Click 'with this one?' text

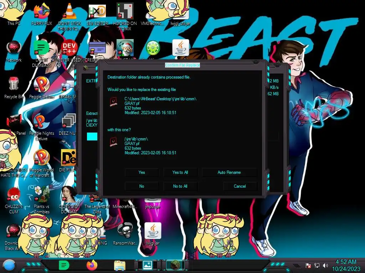pyautogui.click(x=119, y=130)
